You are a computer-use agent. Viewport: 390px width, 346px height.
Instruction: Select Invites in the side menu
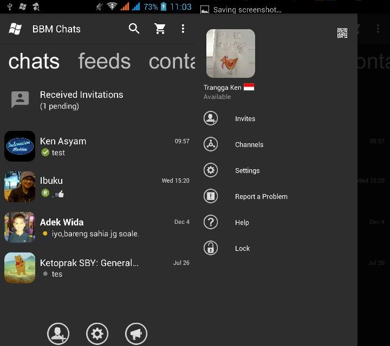click(245, 118)
